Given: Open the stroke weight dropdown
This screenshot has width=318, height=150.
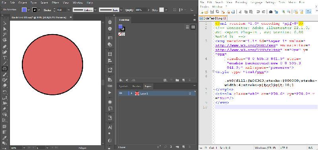Looking at the screenshot, I should pyautogui.click(x=69, y=10).
